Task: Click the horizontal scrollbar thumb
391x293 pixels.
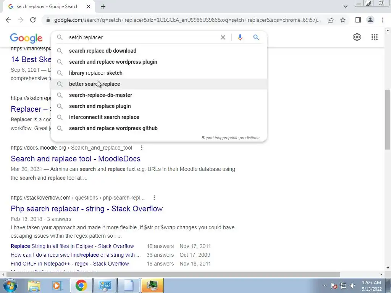Action: (x=173, y=274)
